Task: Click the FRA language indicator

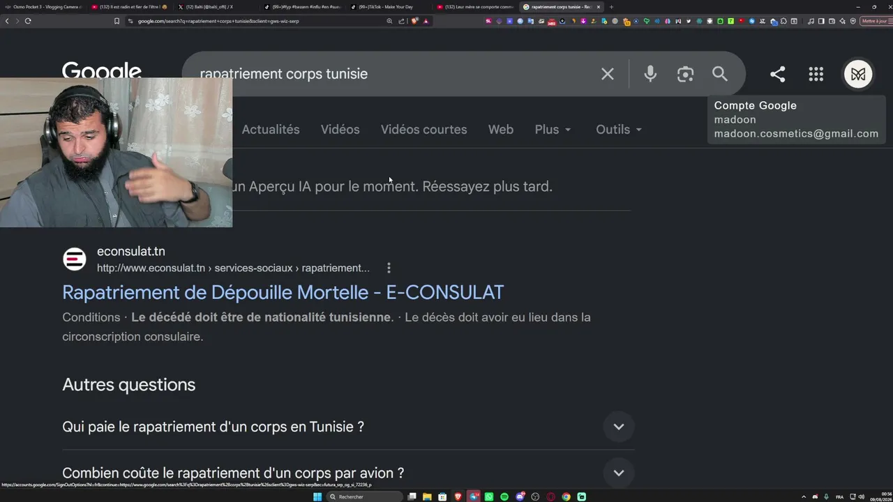Action: (x=839, y=496)
